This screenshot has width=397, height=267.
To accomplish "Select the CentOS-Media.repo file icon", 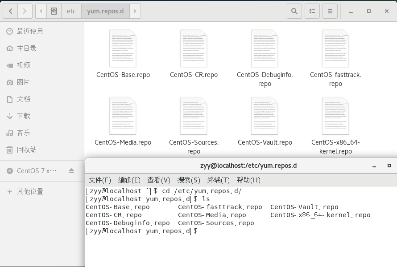I will pos(123,116).
